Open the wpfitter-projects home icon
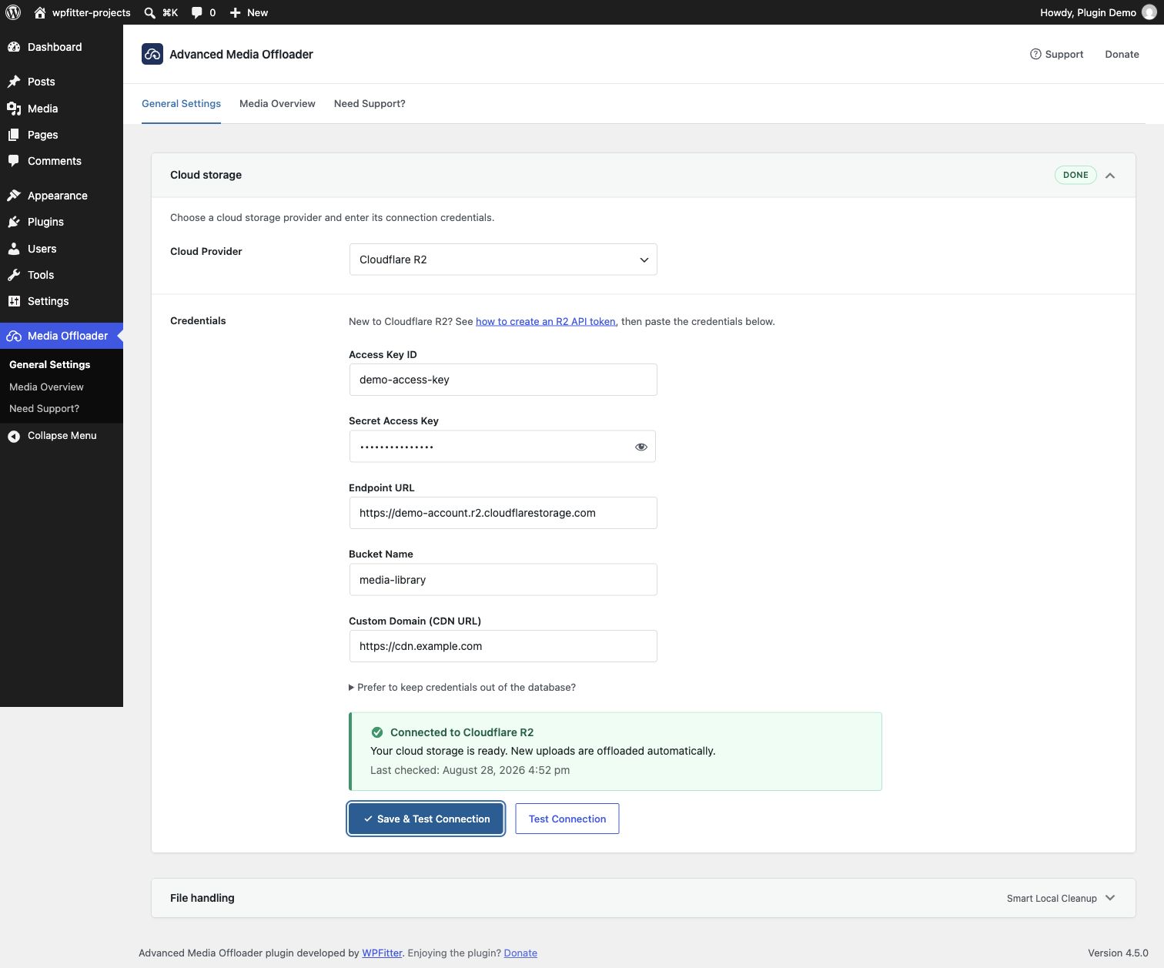Image resolution: width=1164 pixels, height=968 pixels. click(x=40, y=12)
